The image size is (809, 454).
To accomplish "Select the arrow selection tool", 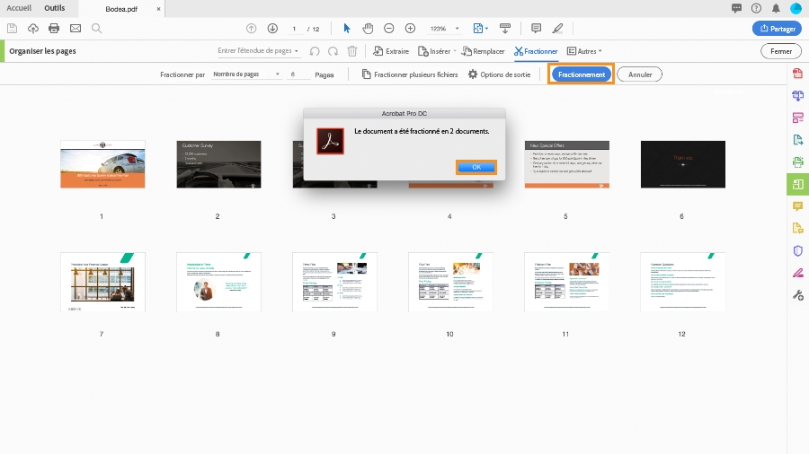I will coord(347,29).
